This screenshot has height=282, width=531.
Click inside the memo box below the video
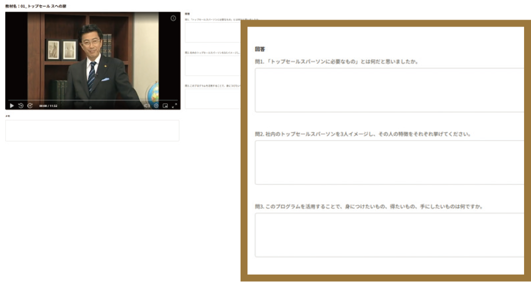point(92,130)
